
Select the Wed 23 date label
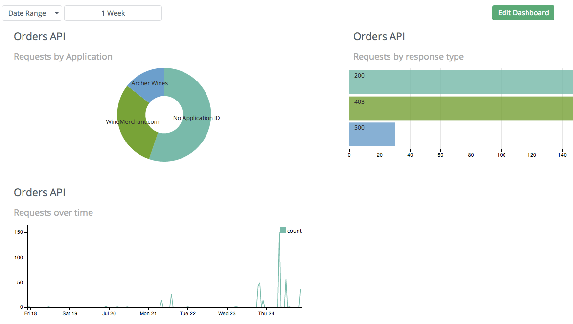[x=226, y=314]
